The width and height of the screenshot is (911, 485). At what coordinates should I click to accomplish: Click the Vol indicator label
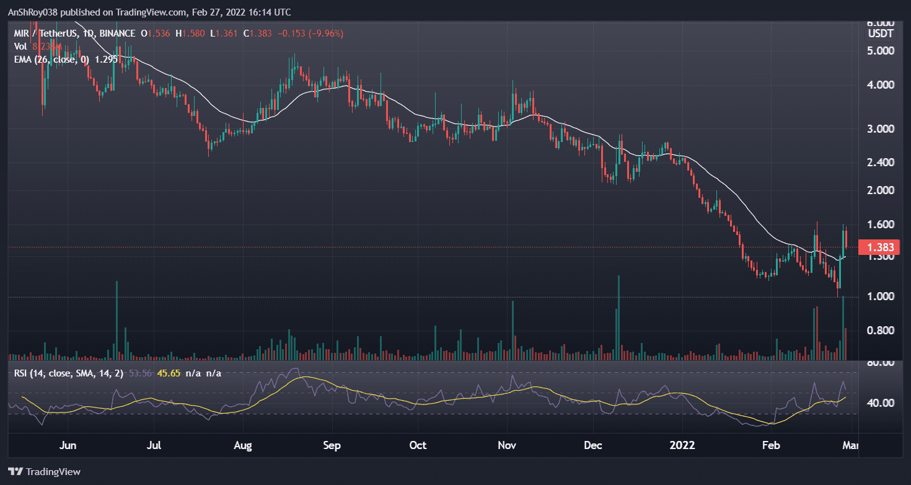click(x=19, y=47)
